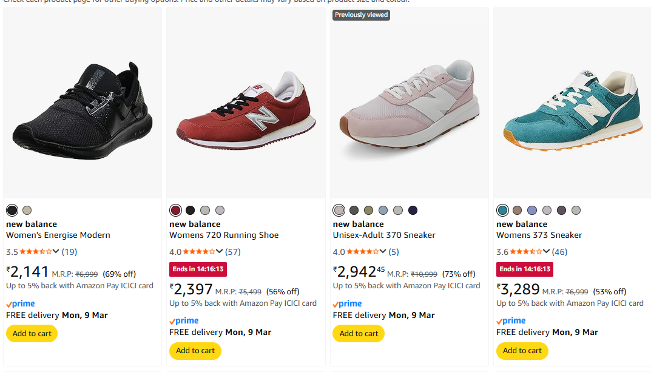
Task: Open the rating dropdown arrow for 370 Sneaker
Action: pos(383,252)
